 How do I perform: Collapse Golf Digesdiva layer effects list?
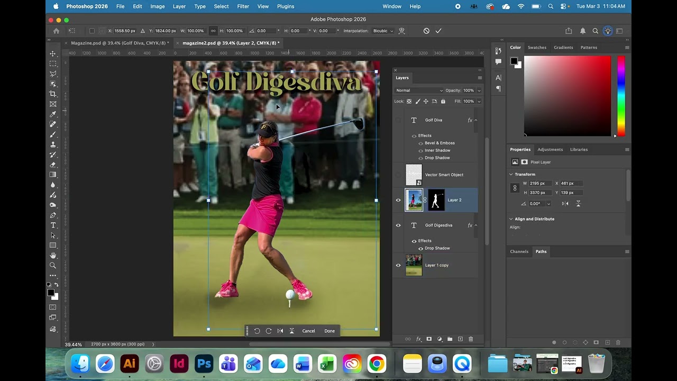pyautogui.click(x=475, y=225)
